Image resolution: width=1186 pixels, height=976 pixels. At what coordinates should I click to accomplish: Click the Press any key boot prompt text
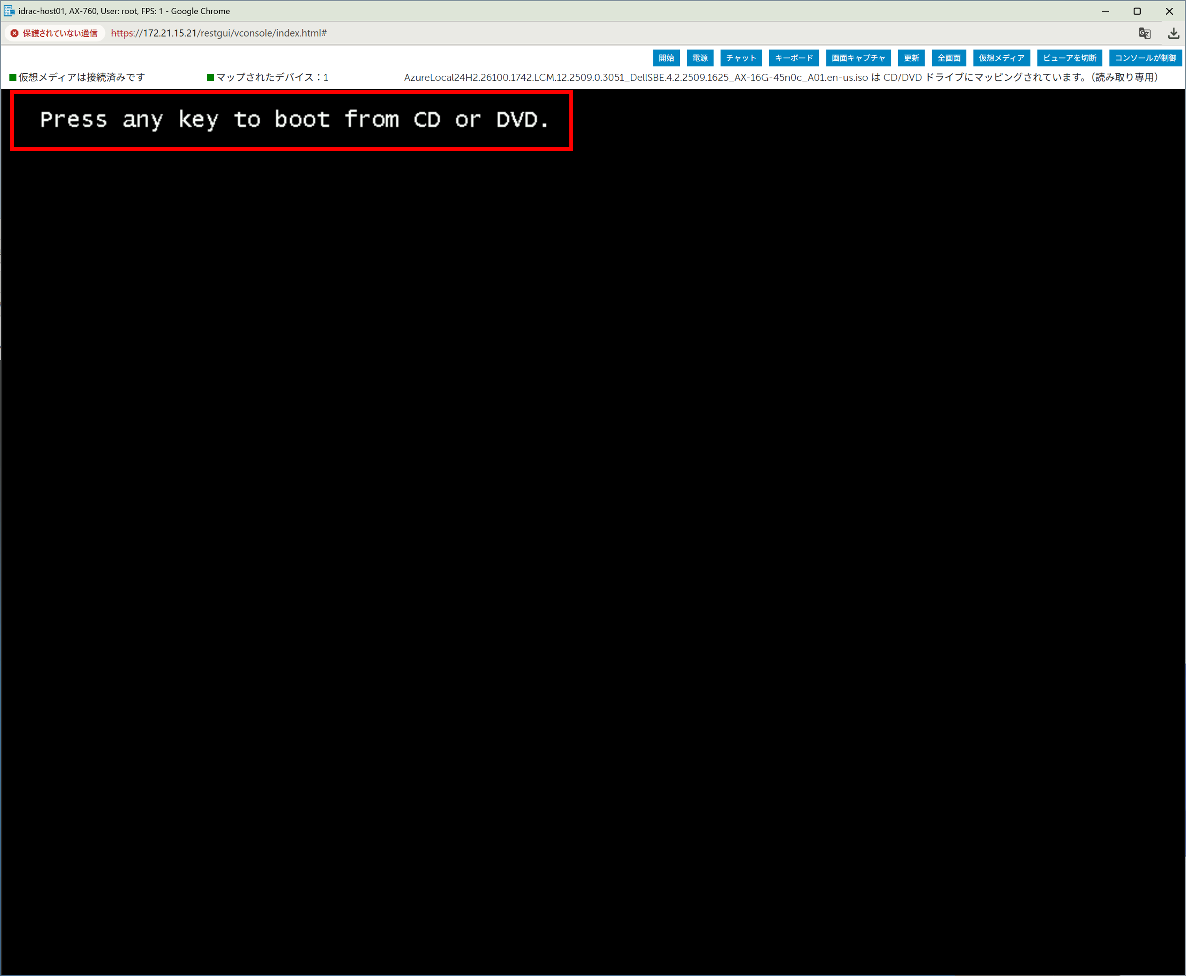click(294, 120)
